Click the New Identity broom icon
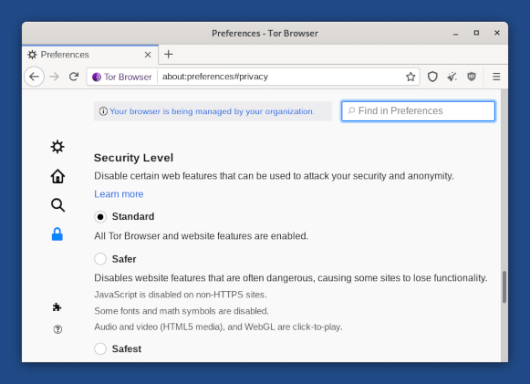The width and height of the screenshot is (530, 384). coord(452,77)
